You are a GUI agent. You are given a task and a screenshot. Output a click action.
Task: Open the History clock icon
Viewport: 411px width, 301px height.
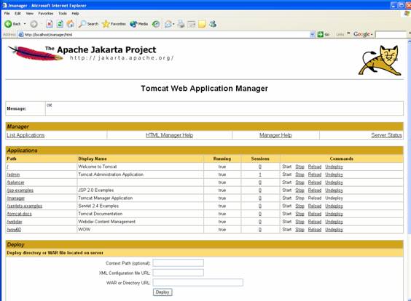coord(156,24)
